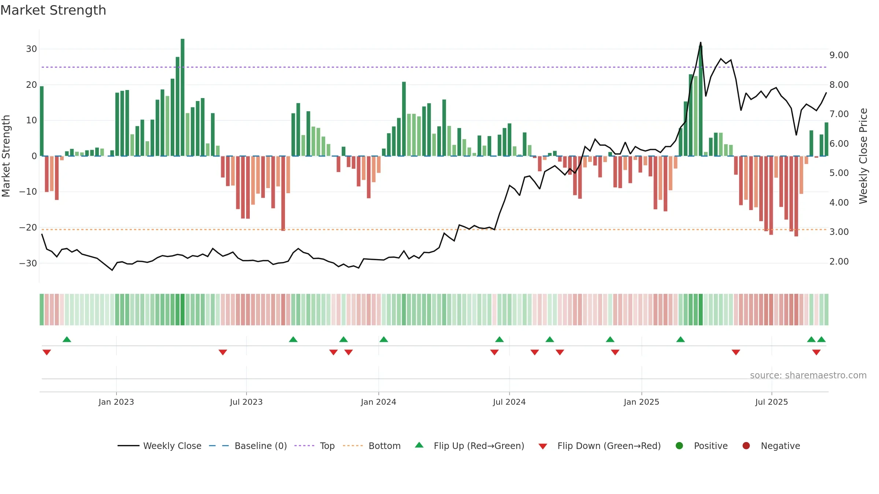Image resolution: width=879 pixels, height=494 pixels.
Task: Toggle the Flip Up (Red→Green) legend label
Action: pyautogui.click(x=479, y=446)
